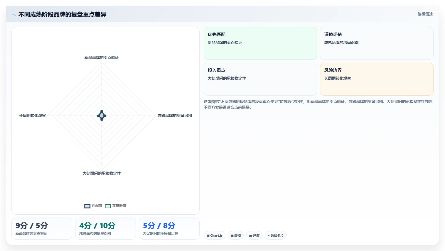Open the 投入重点 card
This screenshot has width=445, height=251.
[260, 79]
